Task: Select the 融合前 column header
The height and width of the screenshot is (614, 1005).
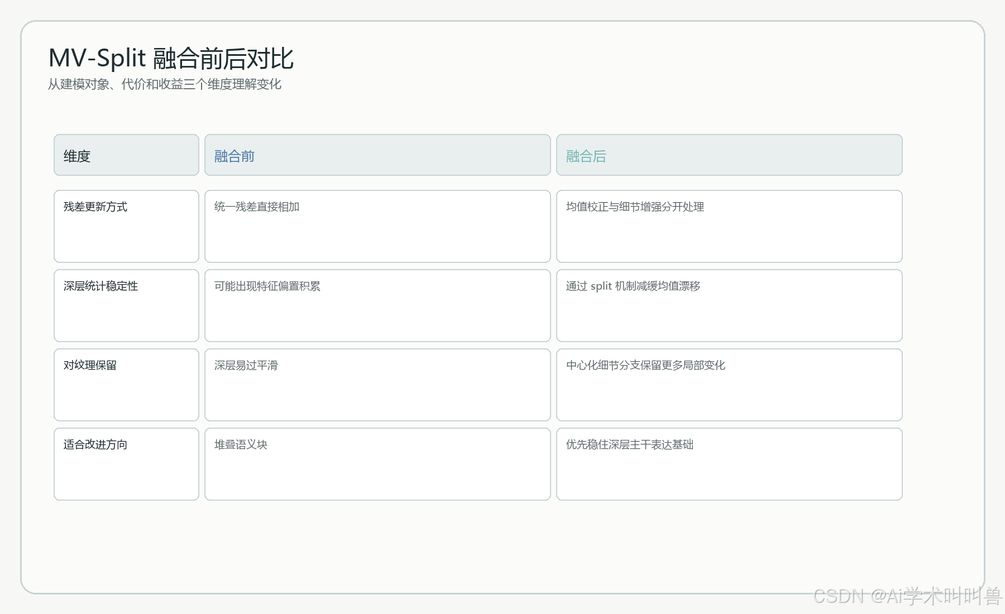Action: [x=377, y=155]
